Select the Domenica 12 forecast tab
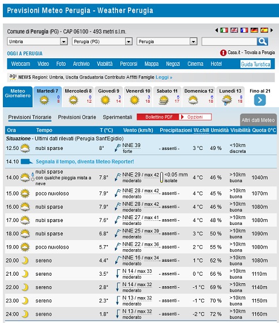 pos(199,97)
